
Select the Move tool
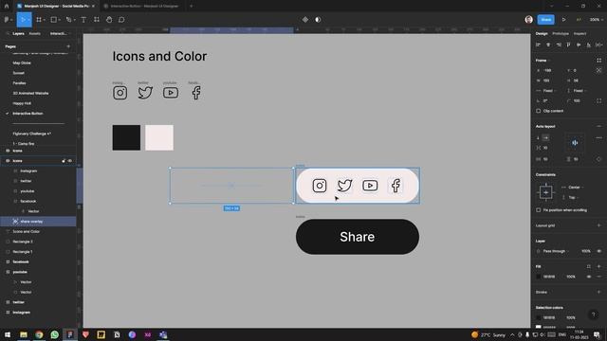coord(23,20)
